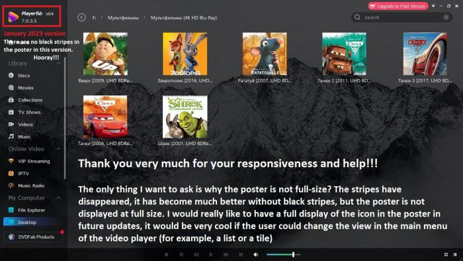Click Мультфильмы (4K HD Blu-Ray) breadcrumb
This screenshot has height=261, width=463.
coord(184,18)
